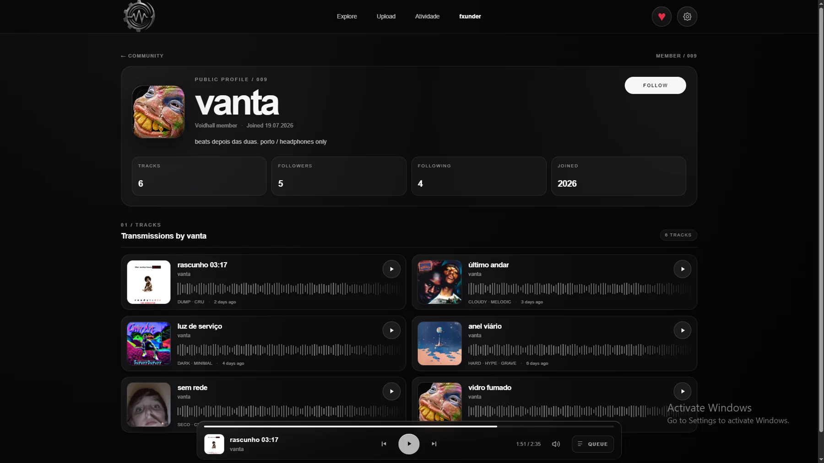The width and height of the screenshot is (824, 463).
Task: Open the Atividade nav item
Action: tap(427, 16)
